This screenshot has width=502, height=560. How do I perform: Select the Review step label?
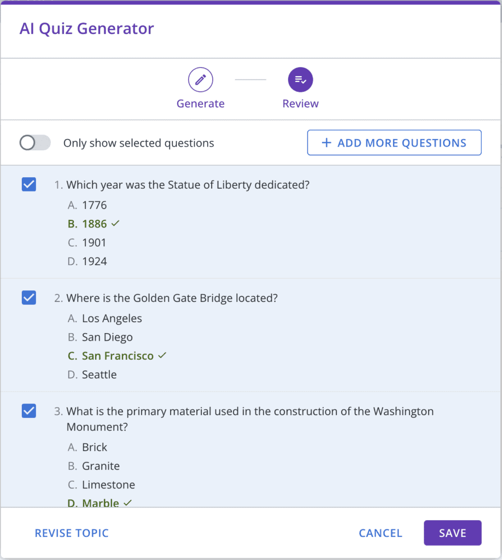300,103
